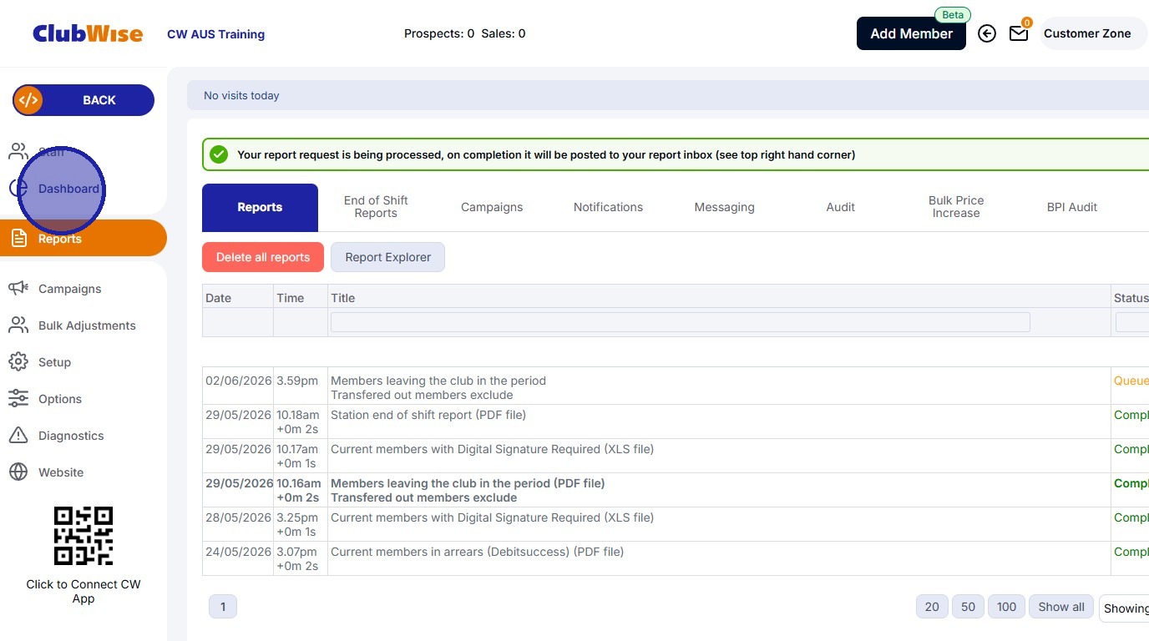Open the Notifications tab
This screenshot has height=641, width=1149.
608,207
